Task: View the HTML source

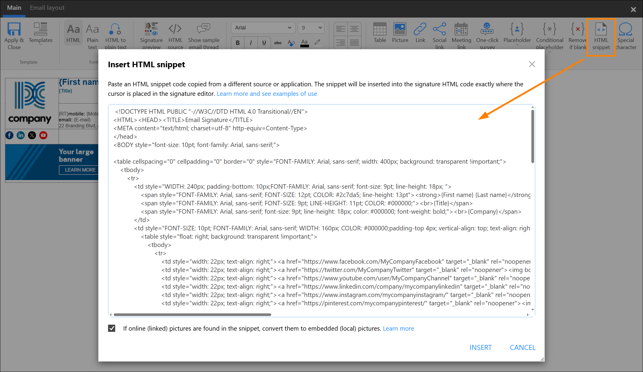Action: pos(175,36)
